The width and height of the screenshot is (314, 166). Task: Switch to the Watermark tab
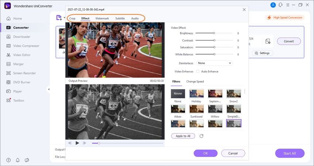(102, 18)
